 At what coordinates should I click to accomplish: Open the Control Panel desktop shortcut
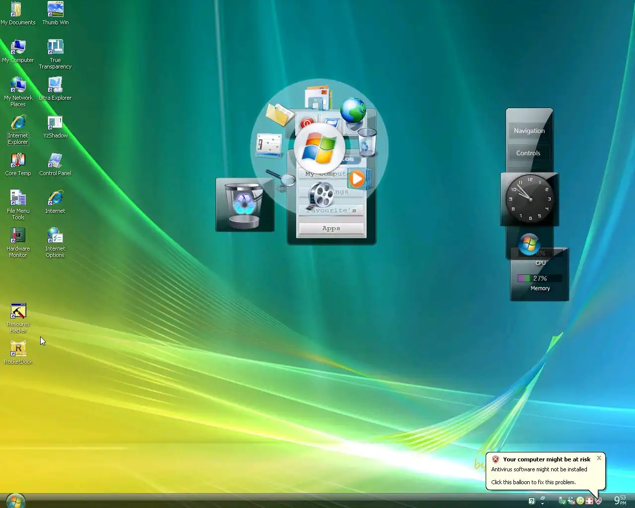click(x=55, y=164)
